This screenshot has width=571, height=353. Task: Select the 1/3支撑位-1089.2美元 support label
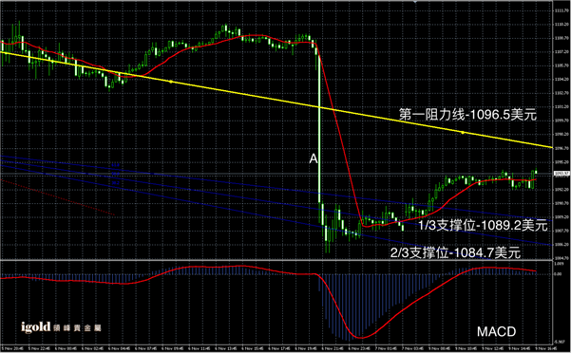(x=483, y=225)
